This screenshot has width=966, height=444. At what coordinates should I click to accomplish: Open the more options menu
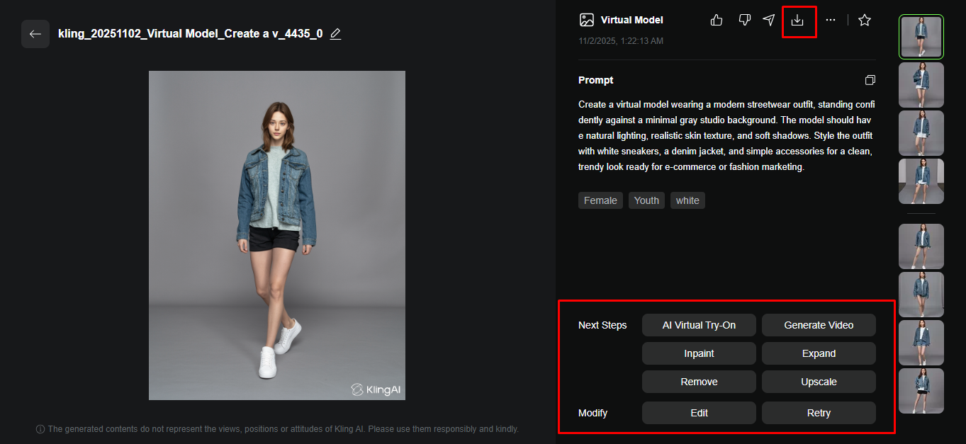831,20
